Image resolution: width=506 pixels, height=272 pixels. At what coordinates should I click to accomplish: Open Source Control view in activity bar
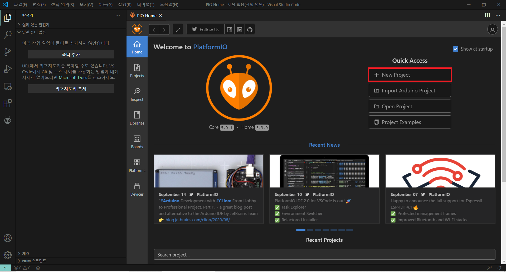pos(8,52)
